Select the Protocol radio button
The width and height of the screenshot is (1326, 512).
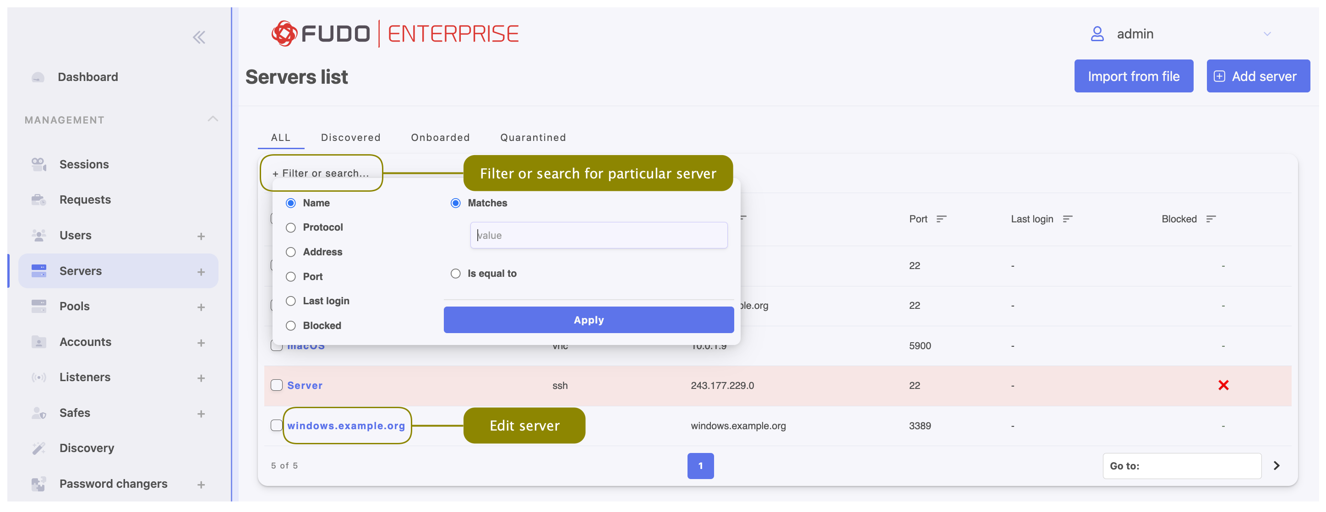(291, 228)
